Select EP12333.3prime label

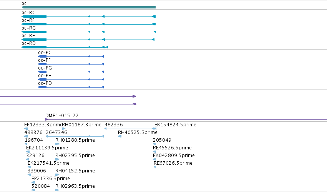(x=43, y=125)
